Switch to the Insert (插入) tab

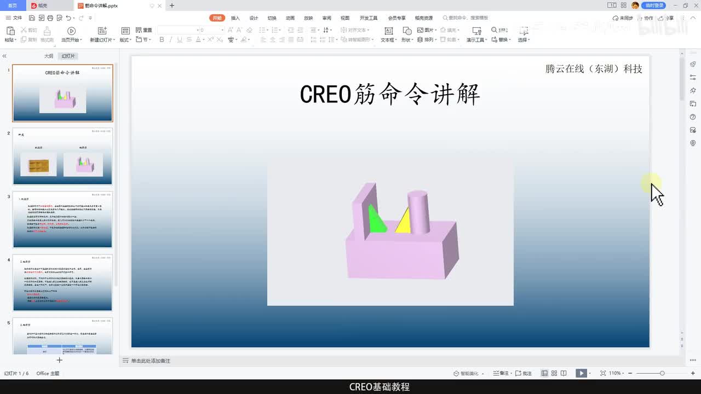point(235,18)
